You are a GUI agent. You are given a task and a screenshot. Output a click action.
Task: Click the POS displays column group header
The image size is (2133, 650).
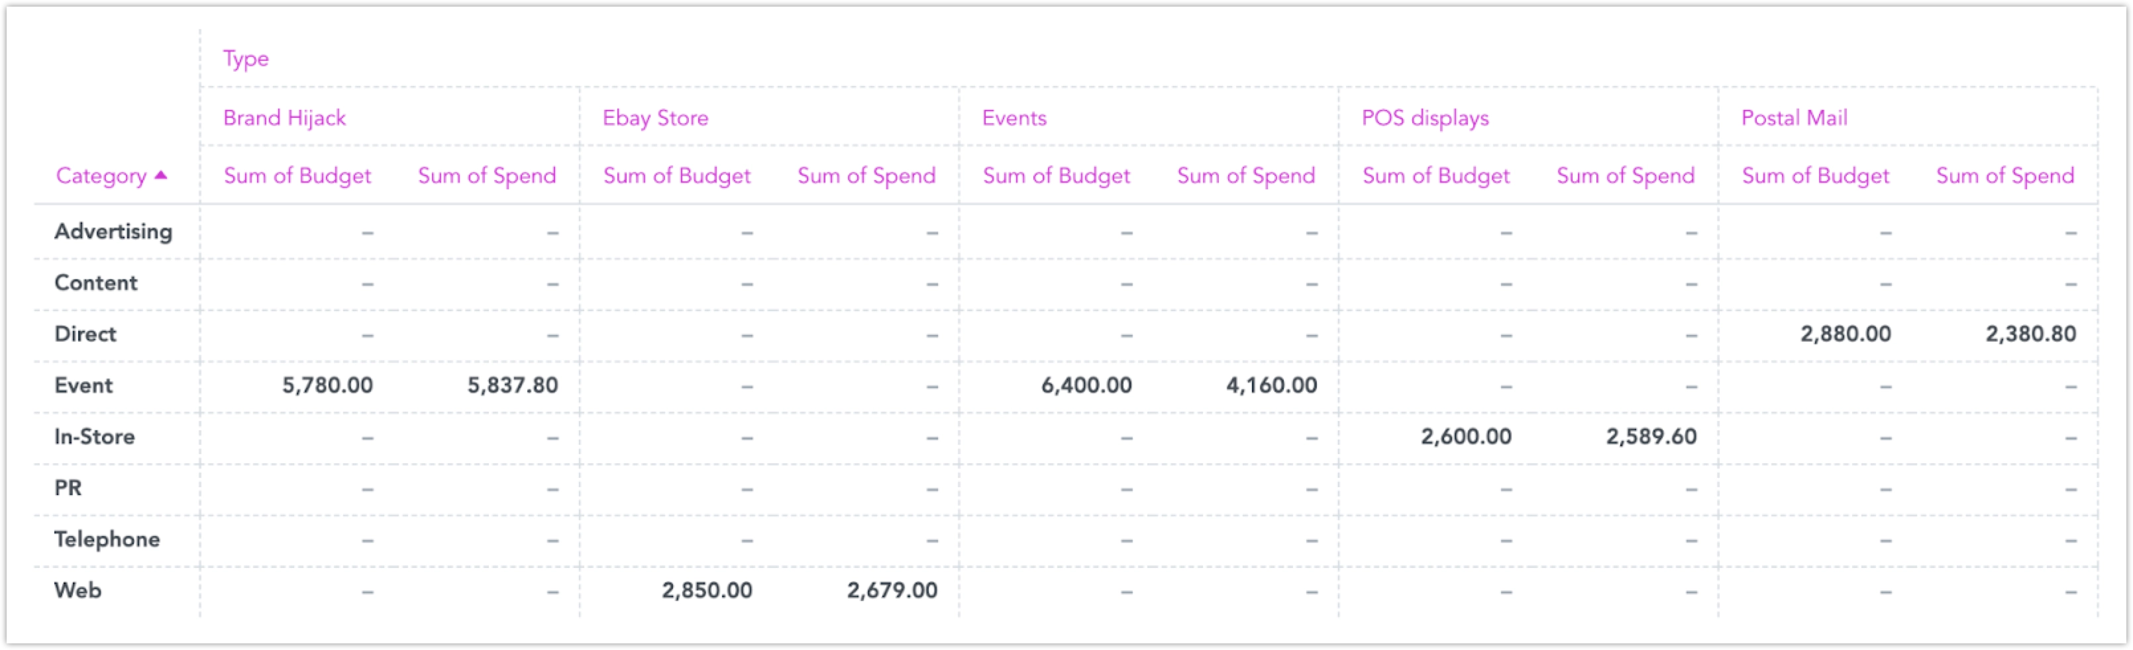(1424, 117)
